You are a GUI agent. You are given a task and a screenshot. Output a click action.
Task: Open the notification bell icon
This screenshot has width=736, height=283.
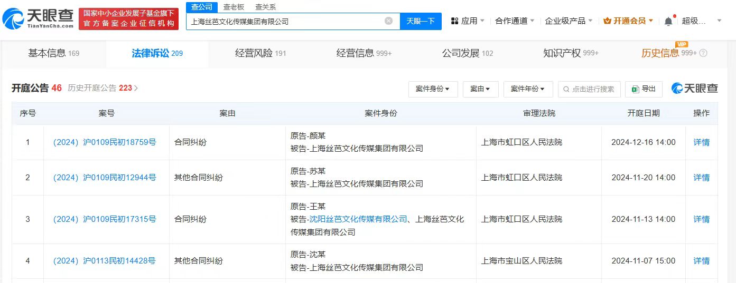(x=668, y=21)
